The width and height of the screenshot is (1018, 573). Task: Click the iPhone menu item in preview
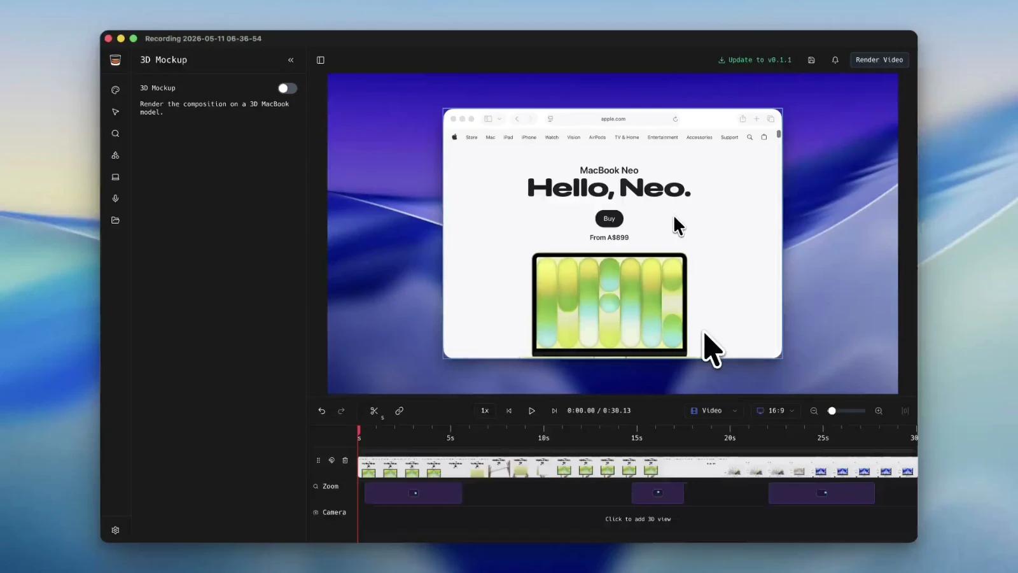point(529,138)
